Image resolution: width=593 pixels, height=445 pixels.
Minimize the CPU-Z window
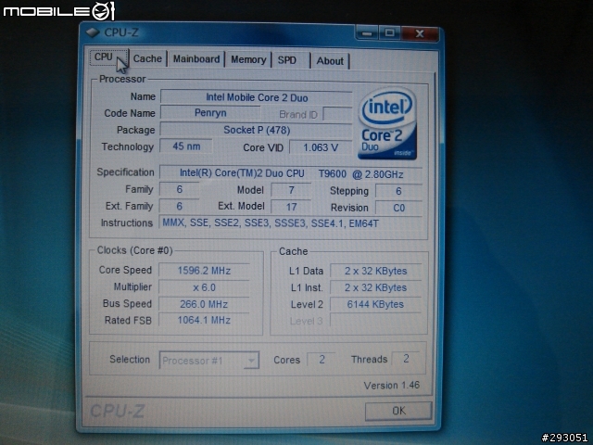[367, 33]
